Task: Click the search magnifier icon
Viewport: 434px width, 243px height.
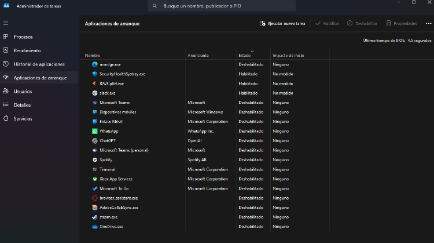Action: point(155,6)
